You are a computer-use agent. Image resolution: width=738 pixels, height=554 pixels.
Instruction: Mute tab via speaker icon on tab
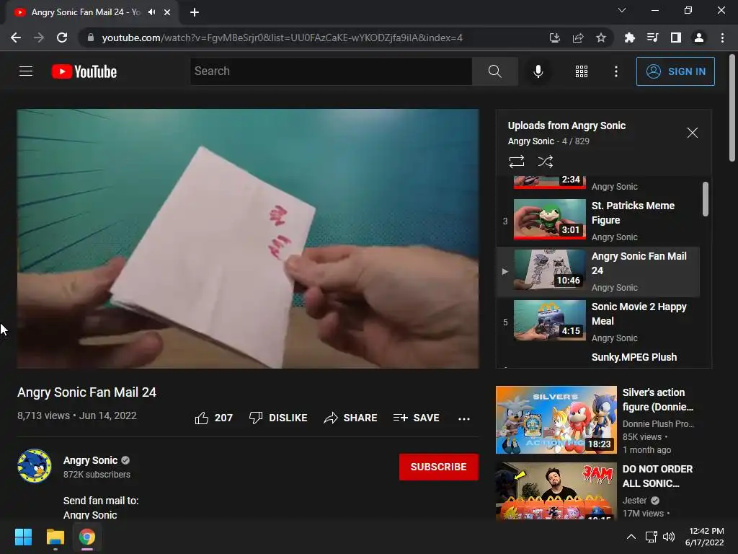point(151,12)
